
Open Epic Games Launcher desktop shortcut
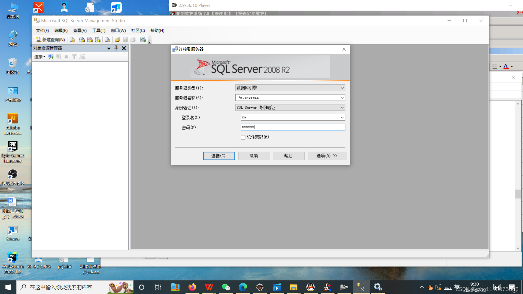tap(13, 152)
